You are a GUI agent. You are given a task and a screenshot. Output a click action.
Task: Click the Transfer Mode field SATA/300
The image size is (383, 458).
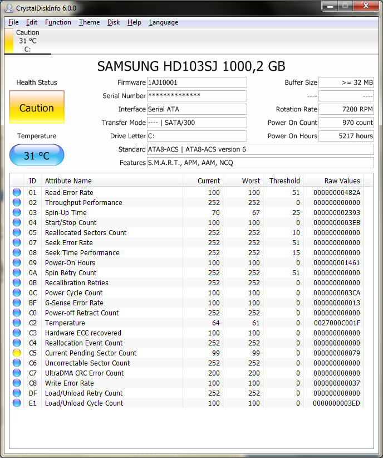click(x=197, y=123)
